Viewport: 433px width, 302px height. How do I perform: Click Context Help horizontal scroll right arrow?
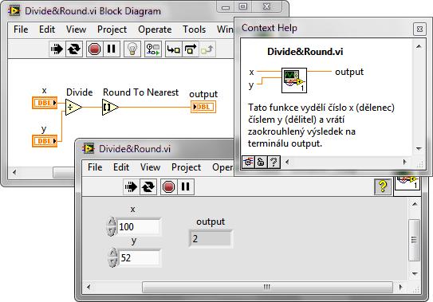click(x=405, y=162)
